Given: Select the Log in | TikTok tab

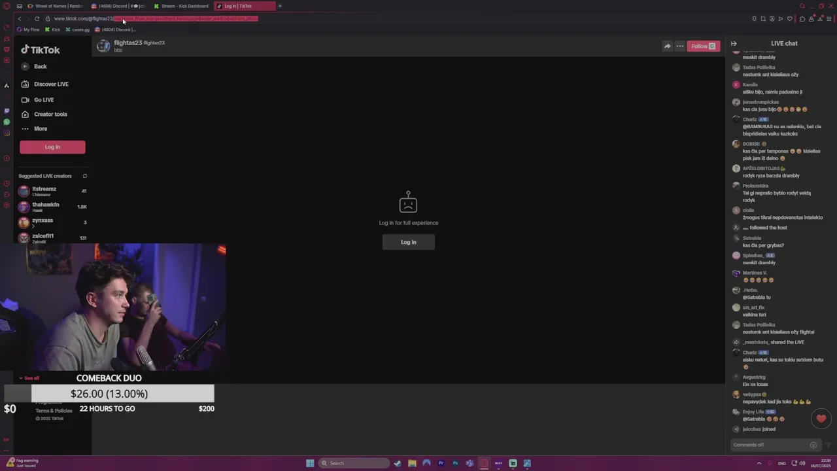Looking at the screenshot, I should [245, 6].
